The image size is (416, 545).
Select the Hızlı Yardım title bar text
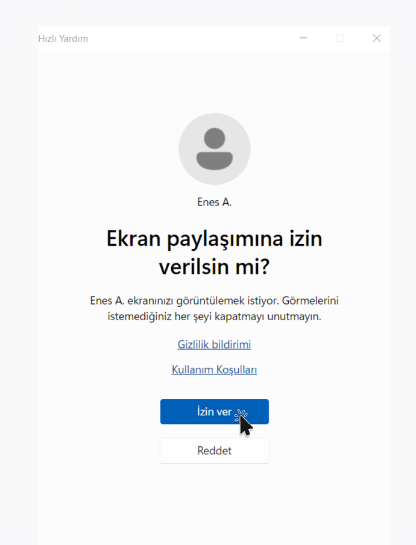point(63,39)
